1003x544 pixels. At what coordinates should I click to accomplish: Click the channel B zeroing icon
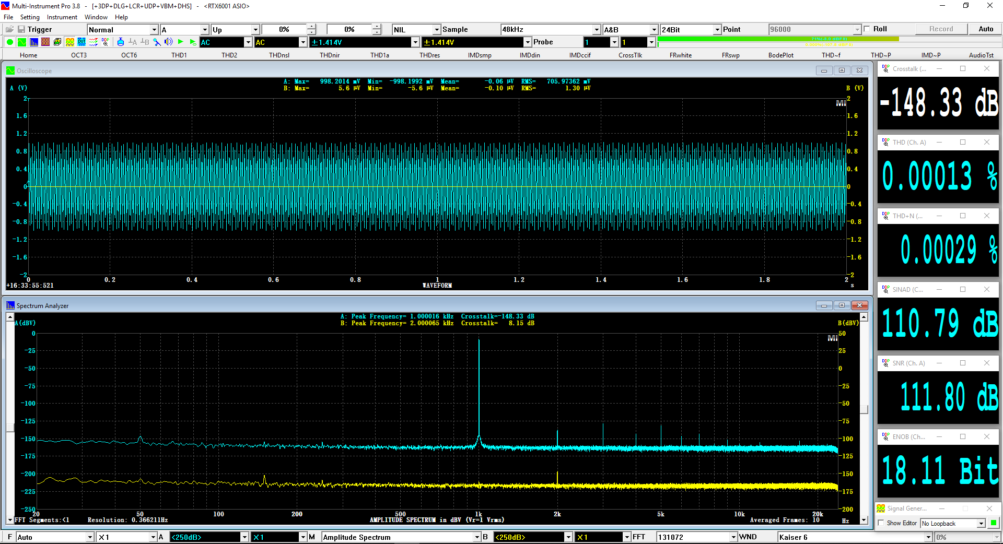tap(145, 42)
